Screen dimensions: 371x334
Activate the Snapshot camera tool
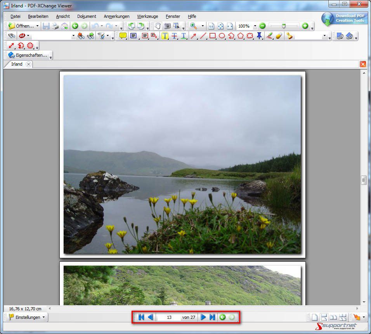point(167,26)
